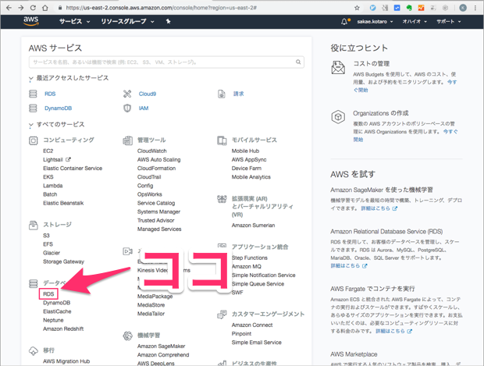
Task: Click the cost management envelope icon
Action: [x=338, y=68]
